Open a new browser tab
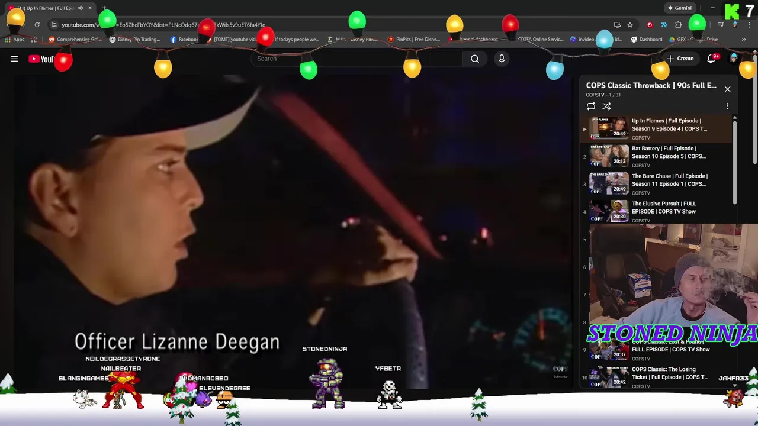Screen dimensions: 758x426 104,8
